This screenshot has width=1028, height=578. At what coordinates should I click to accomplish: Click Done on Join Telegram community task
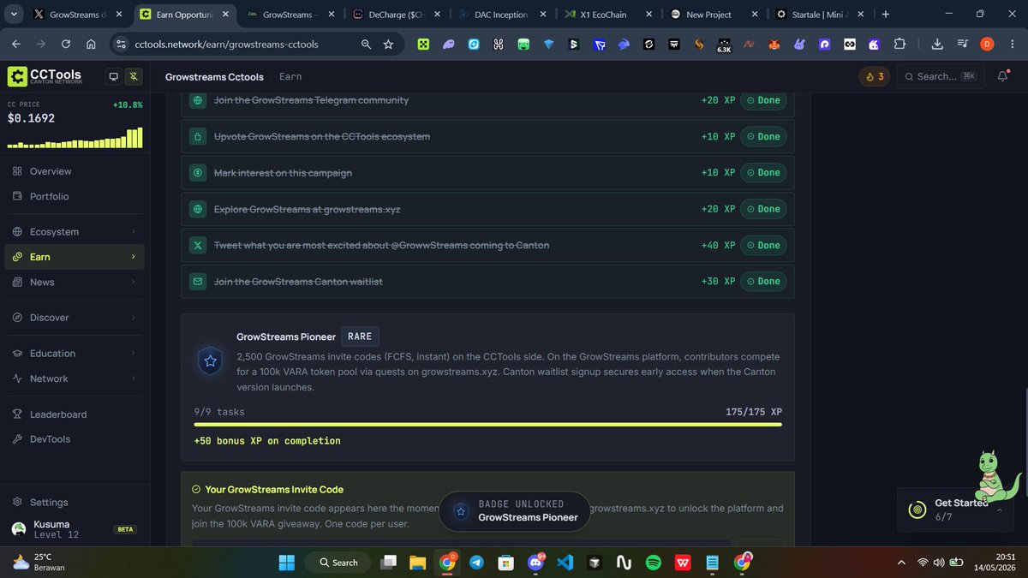coord(763,100)
